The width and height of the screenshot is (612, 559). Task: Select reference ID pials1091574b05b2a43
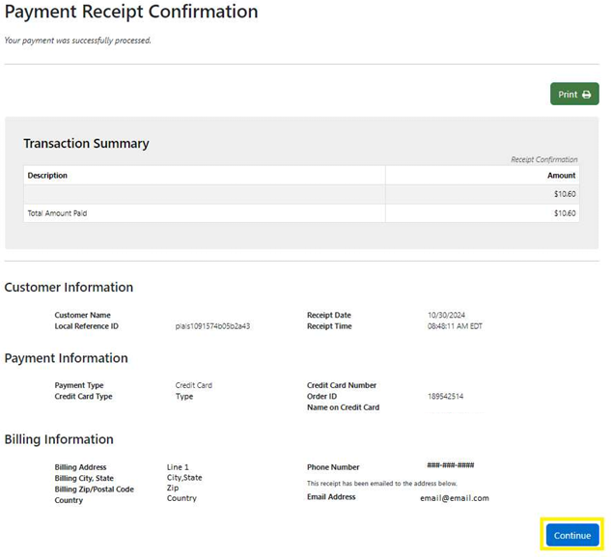212,326
